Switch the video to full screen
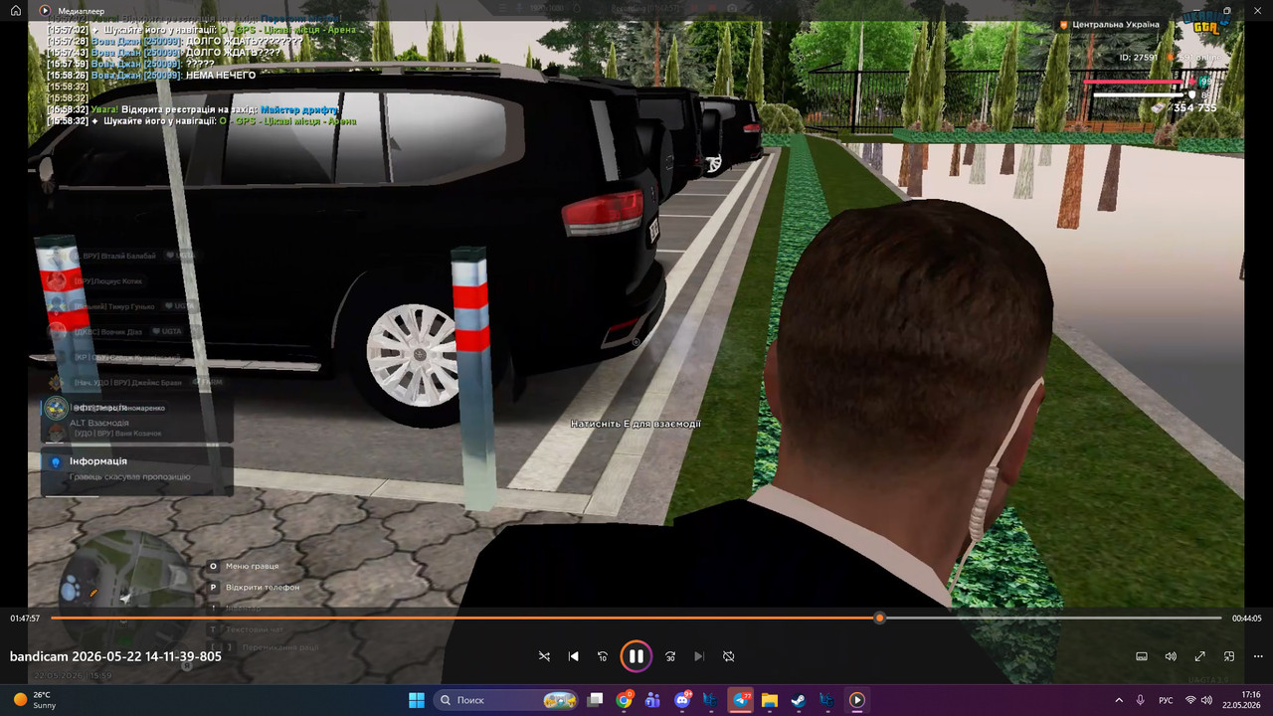This screenshot has height=716, width=1273. pyautogui.click(x=1200, y=656)
